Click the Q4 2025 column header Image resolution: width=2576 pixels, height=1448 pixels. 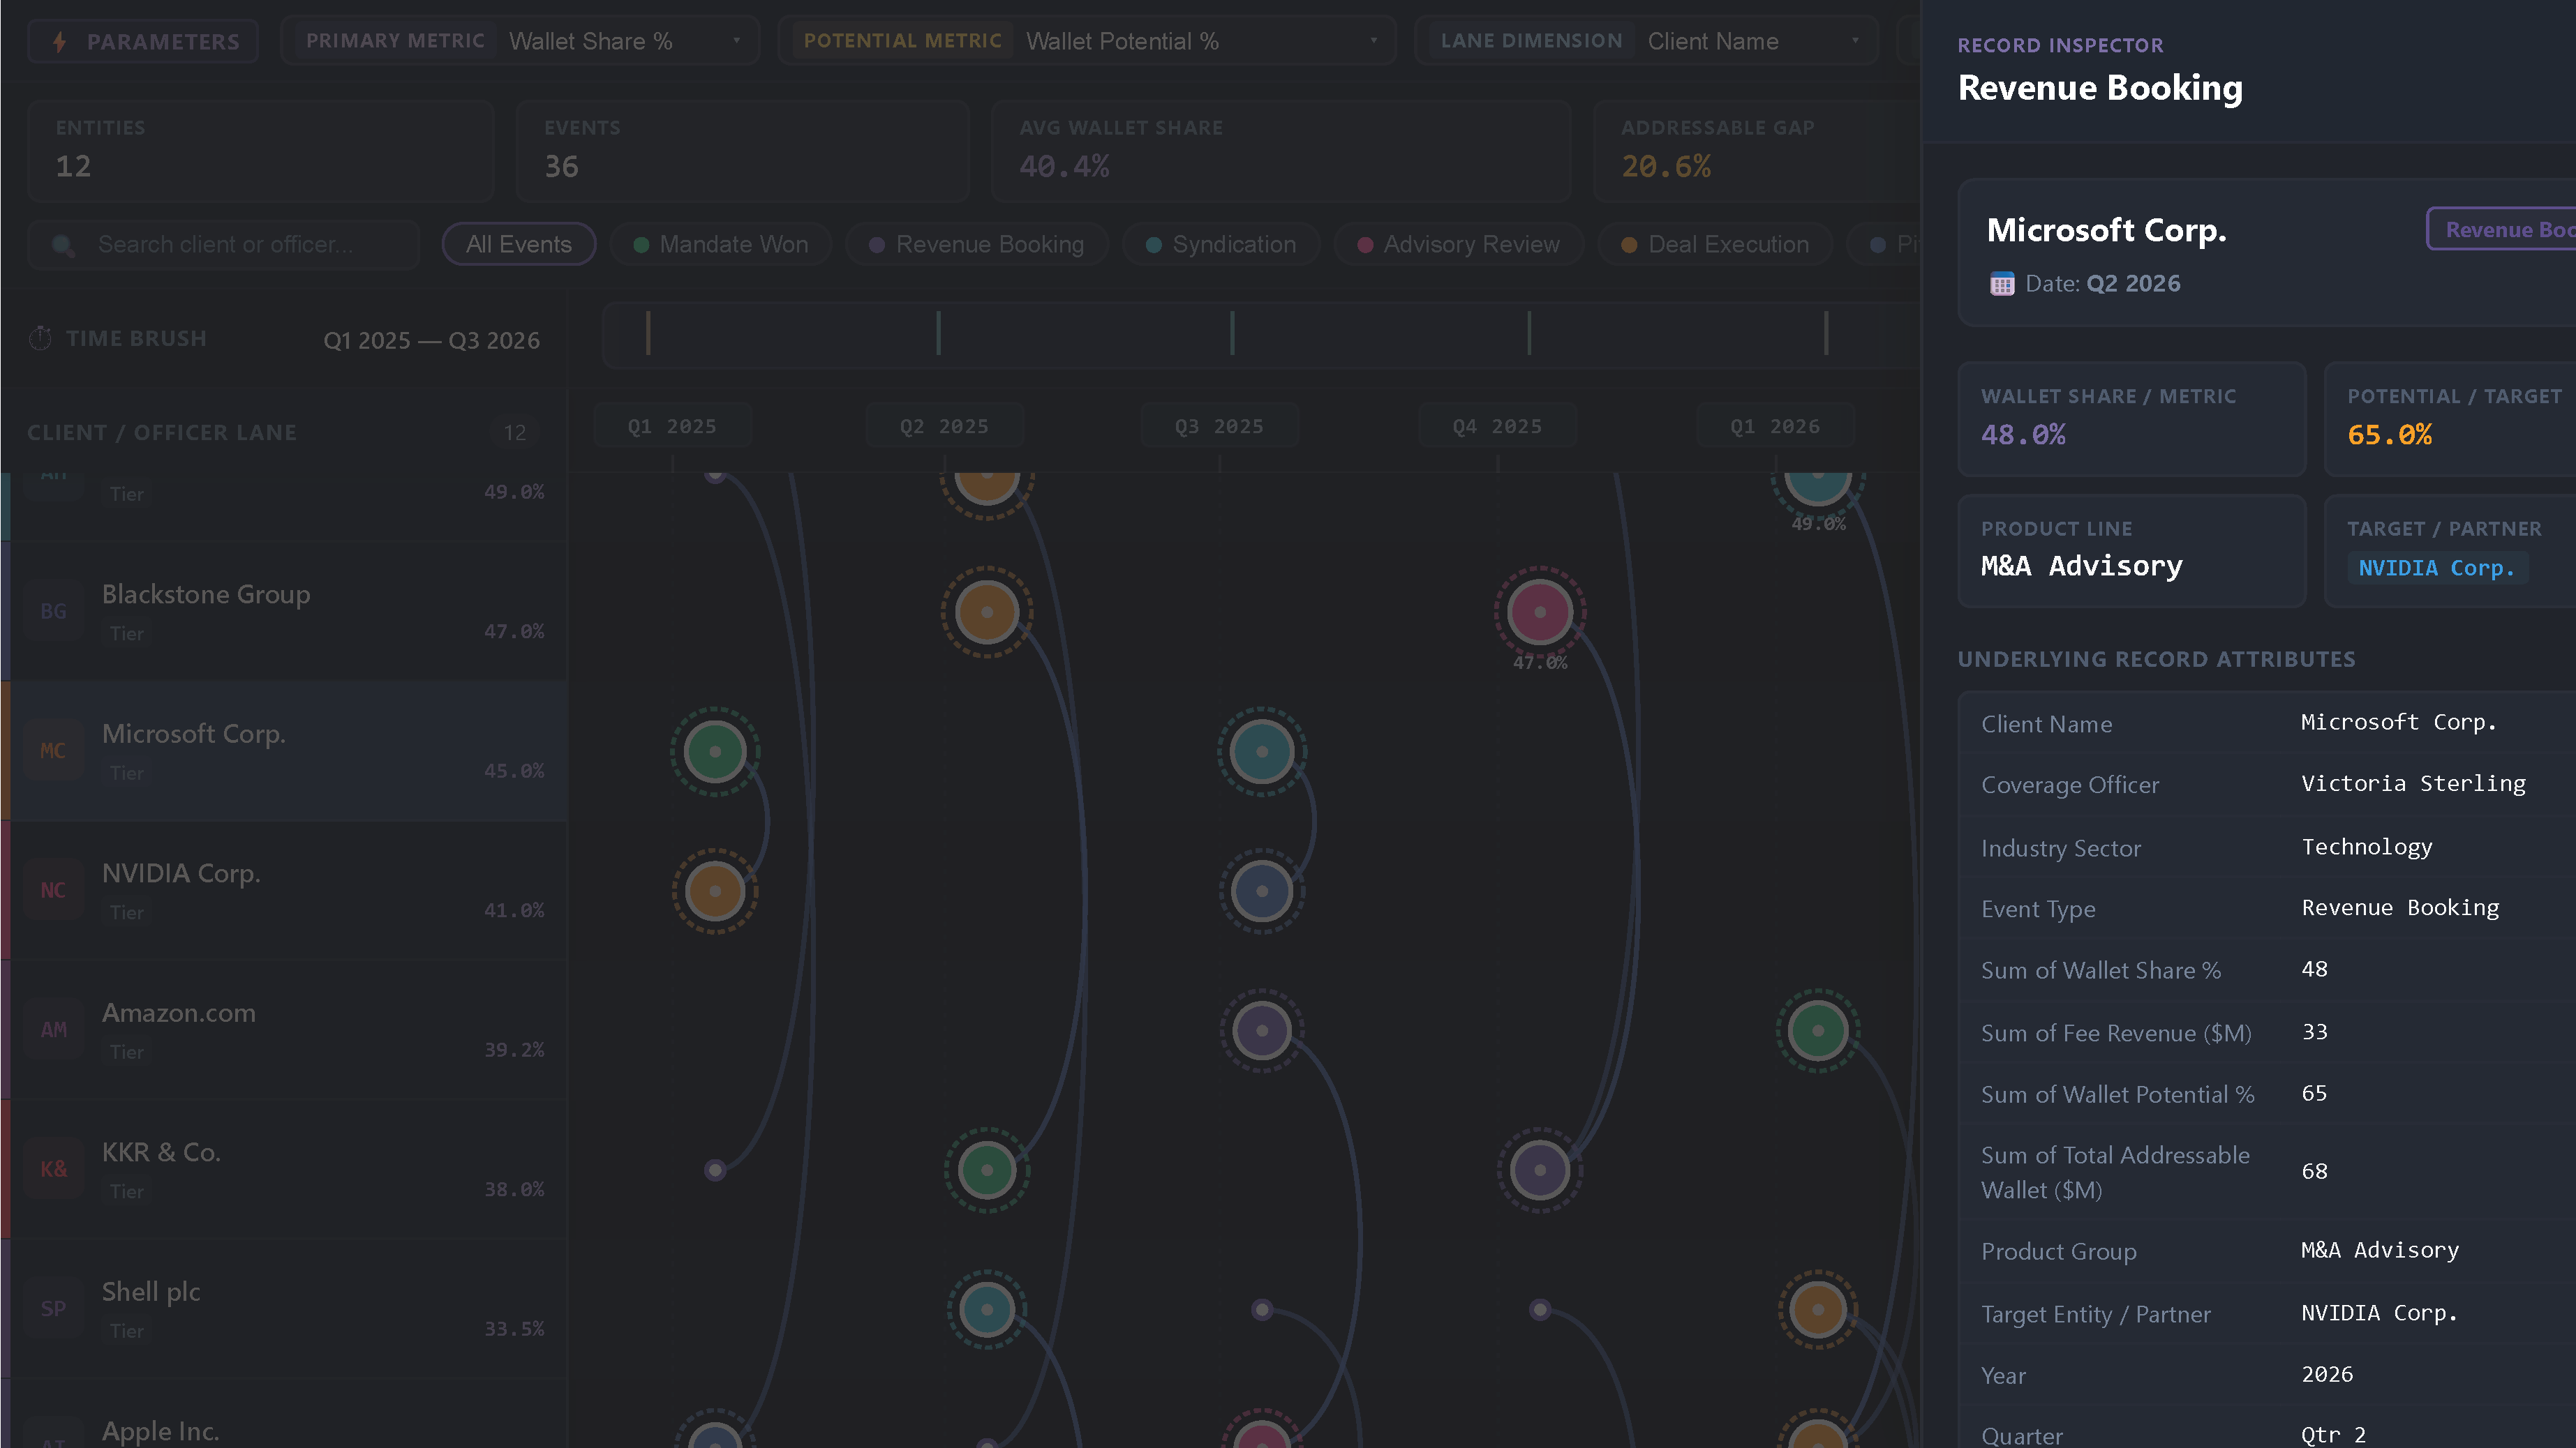click(1497, 427)
